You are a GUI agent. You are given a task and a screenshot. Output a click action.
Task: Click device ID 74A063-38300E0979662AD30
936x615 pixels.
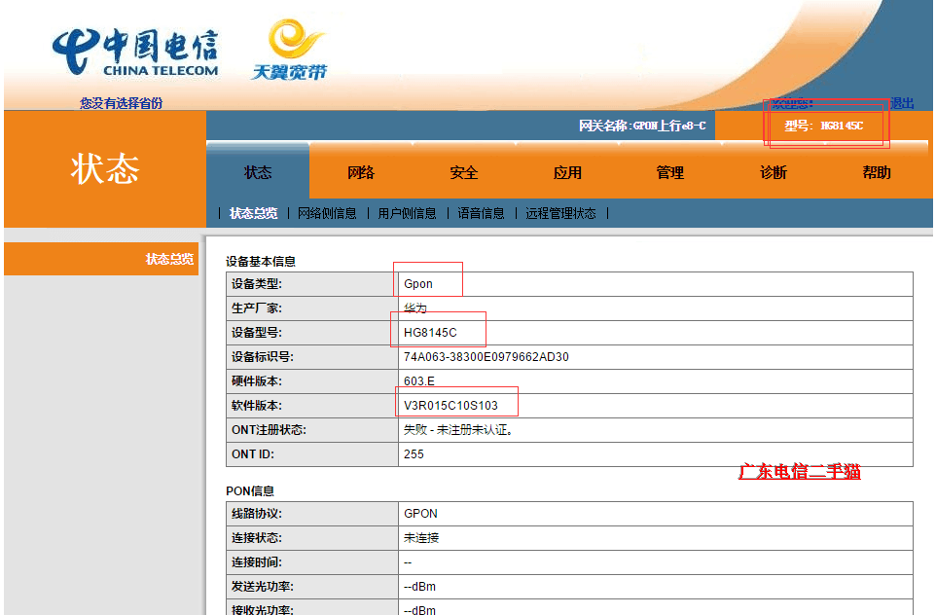click(486, 357)
